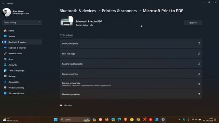Print test page
219x123 pixels.
pyautogui.click(x=131, y=54)
